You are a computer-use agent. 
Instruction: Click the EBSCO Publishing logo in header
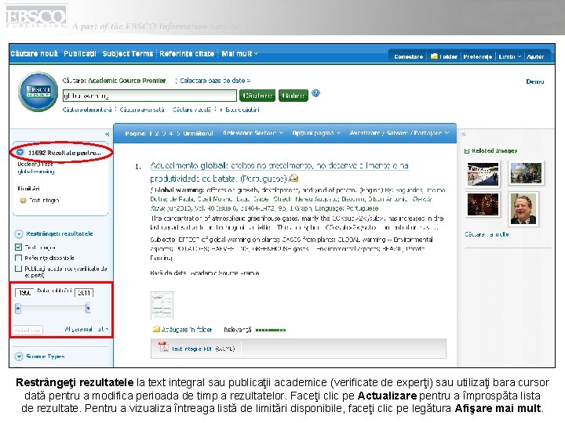pos(36,17)
